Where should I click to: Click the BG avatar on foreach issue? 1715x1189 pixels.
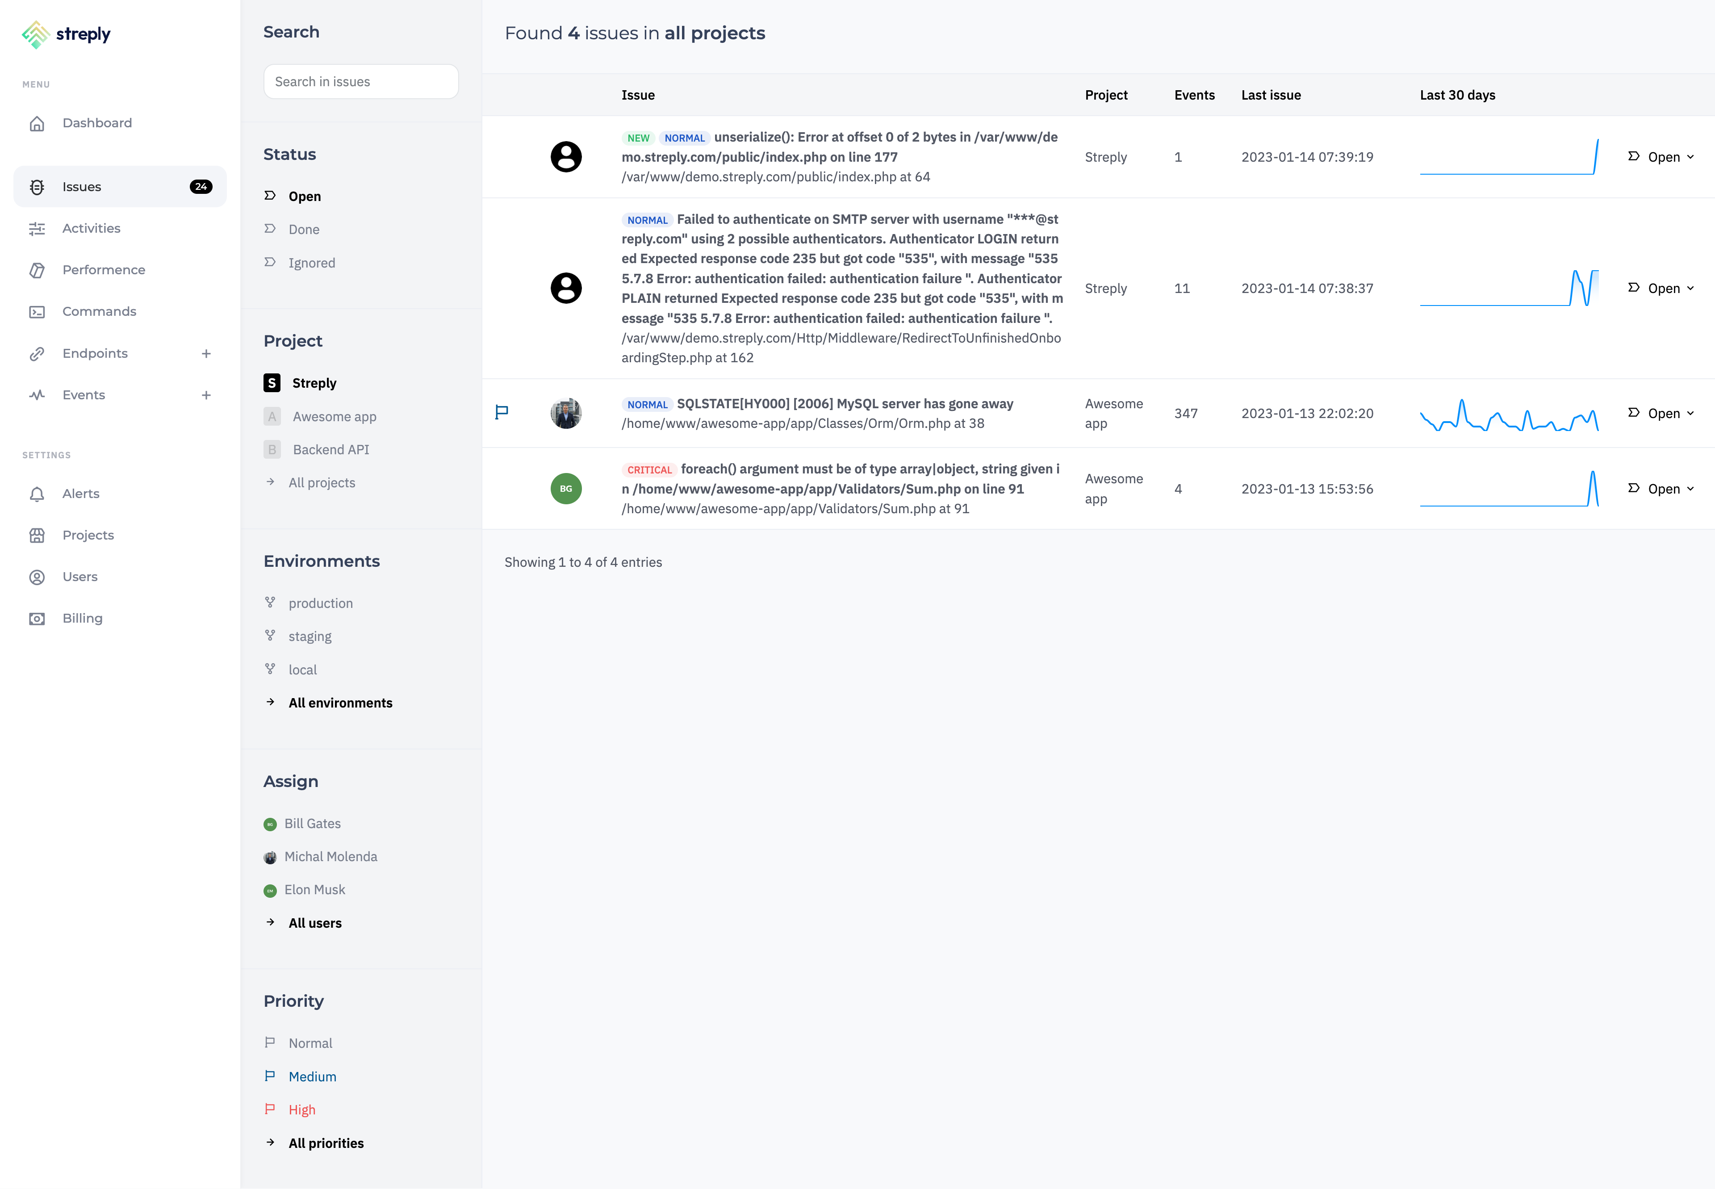point(565,489)
